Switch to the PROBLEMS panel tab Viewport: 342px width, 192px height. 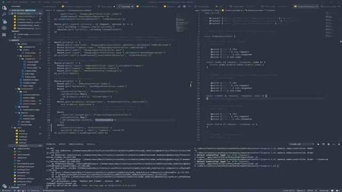coord(51,144)
